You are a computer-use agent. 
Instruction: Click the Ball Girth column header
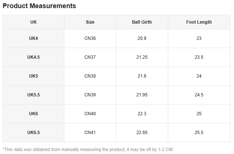click(142, 22)
